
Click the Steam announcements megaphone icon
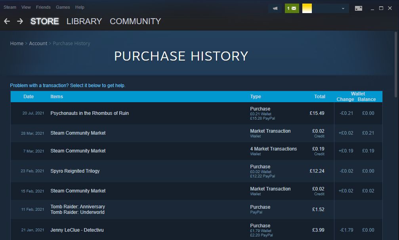point(275,8)
